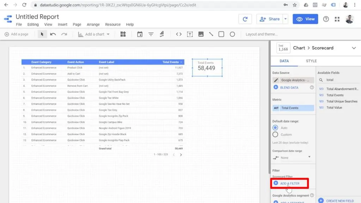
Task: Insert a text box using the toolbar icon
Action: pos(191,34)
